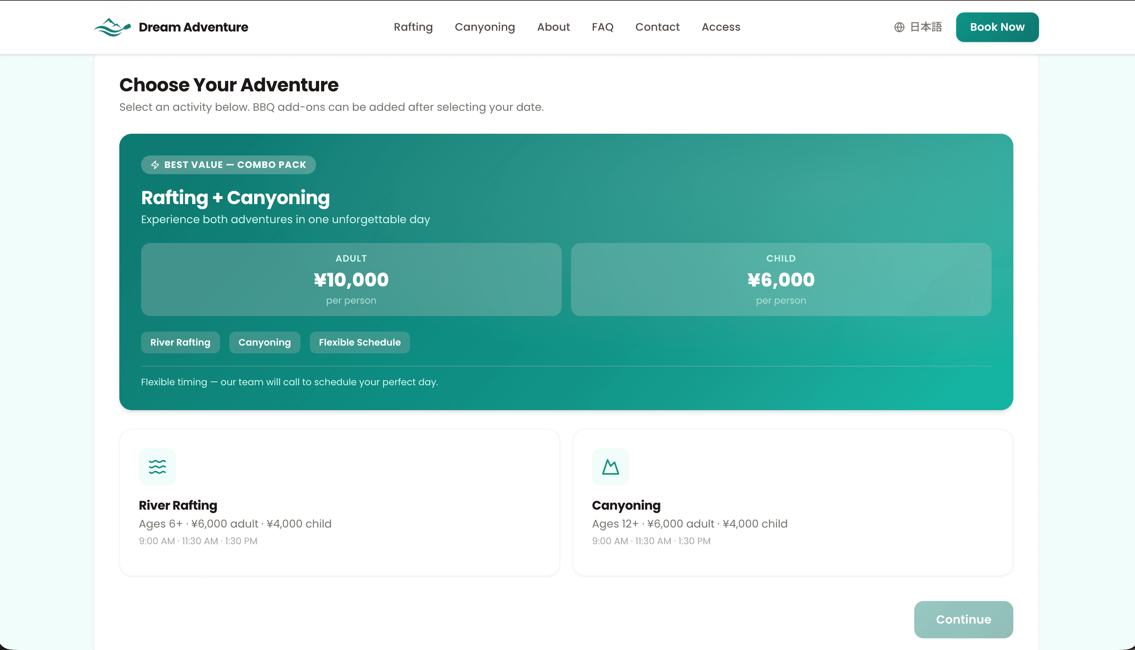Image resolution: width=1135 pixels, height=650 pixels.
Task: Click the Dream Adventure brand name
Action: click(193, 27)
